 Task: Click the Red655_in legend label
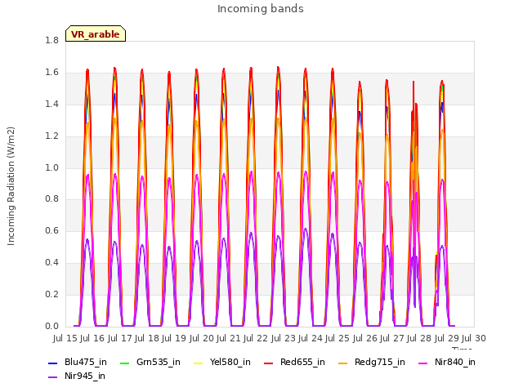click(x=302, y=363)
